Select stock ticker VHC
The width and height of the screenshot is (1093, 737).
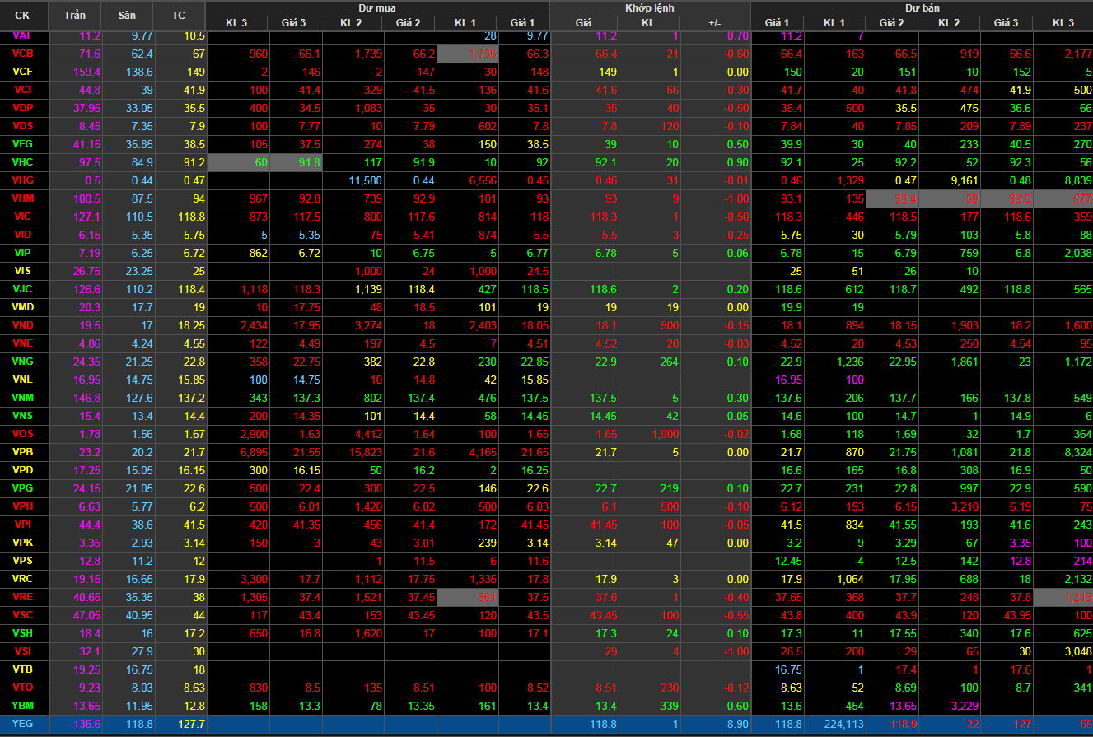tap(23, 162)
